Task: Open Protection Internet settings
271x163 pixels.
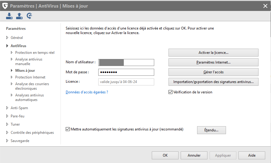Action: tap(30, 77)
